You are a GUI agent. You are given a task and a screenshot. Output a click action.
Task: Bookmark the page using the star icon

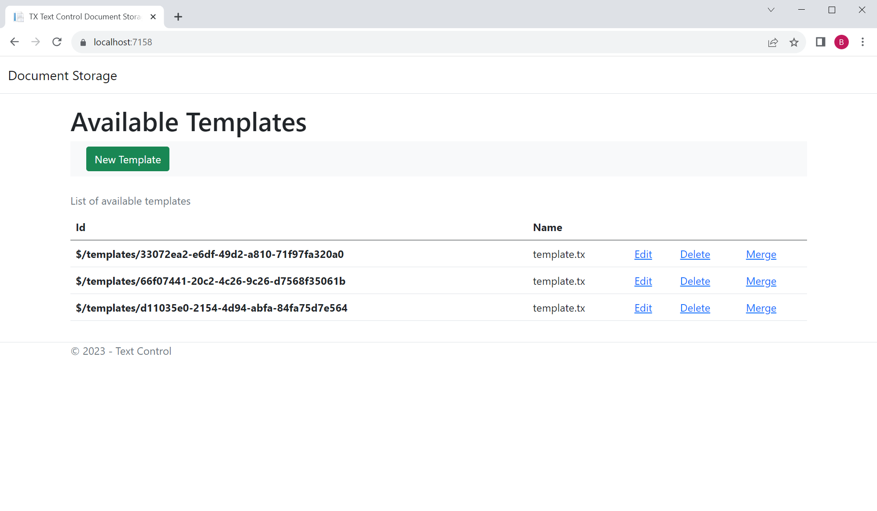794,42
